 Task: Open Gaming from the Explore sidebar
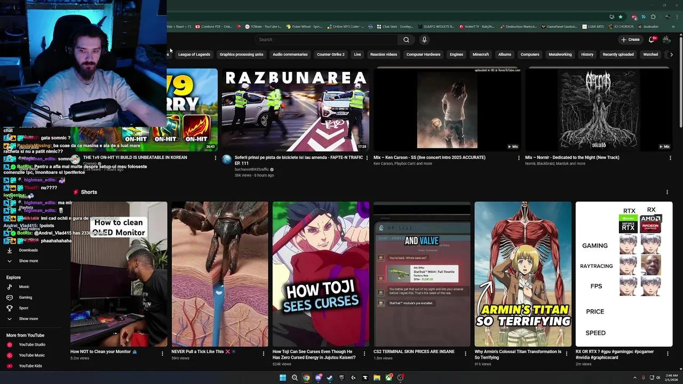10,297
